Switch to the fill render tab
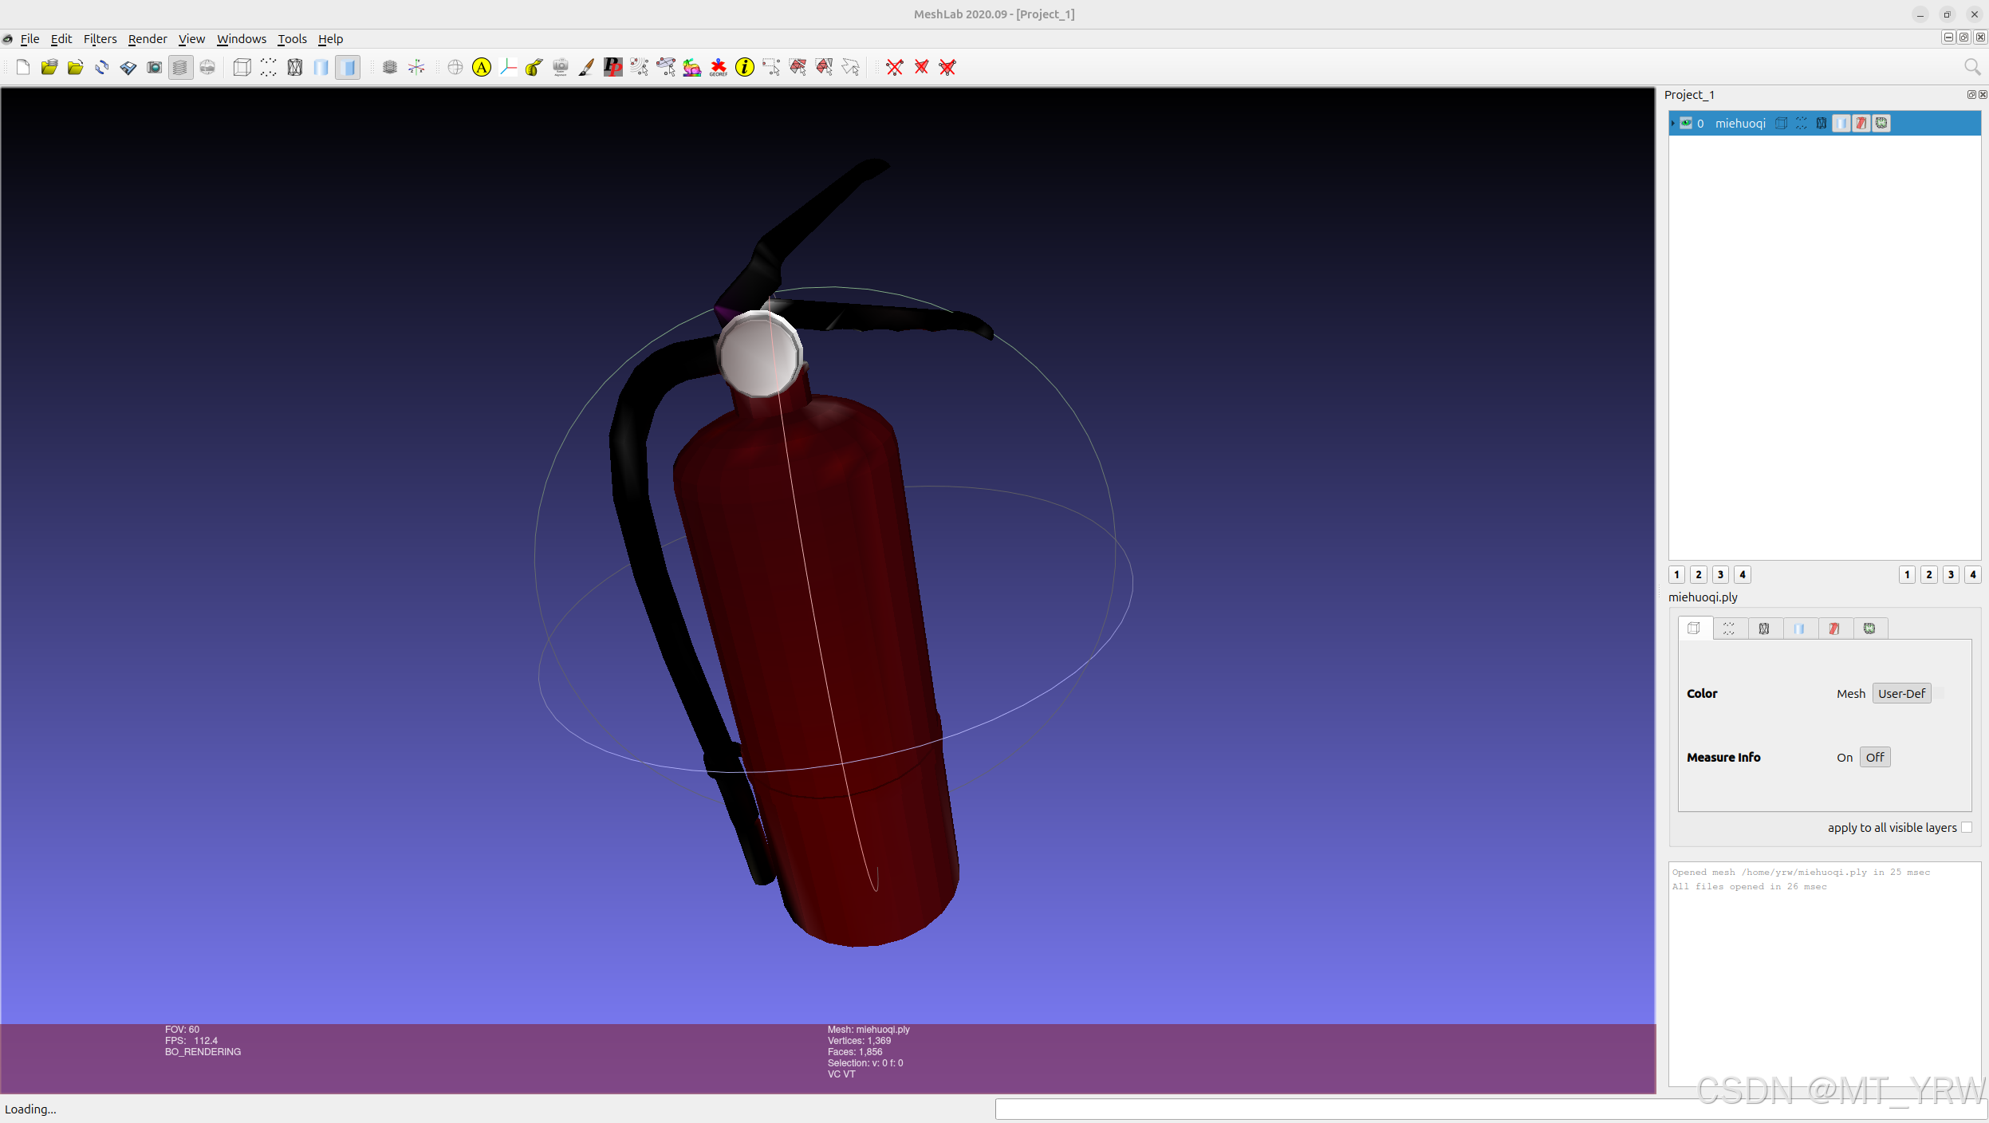The width and height of the screenshot is (1989, 1123). pyautogui.click(x=1799, y=628)
